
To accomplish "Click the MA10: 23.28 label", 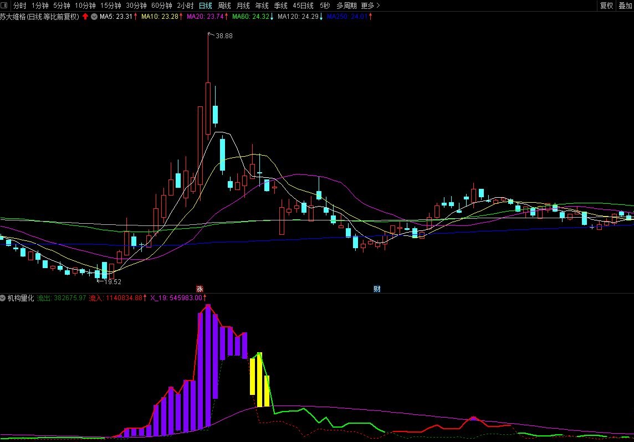I will [x=160, y=17].
